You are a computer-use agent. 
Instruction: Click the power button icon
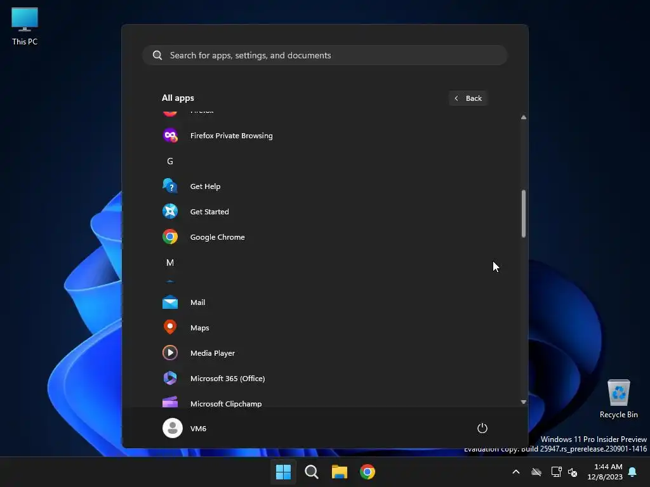click(482, 428)
